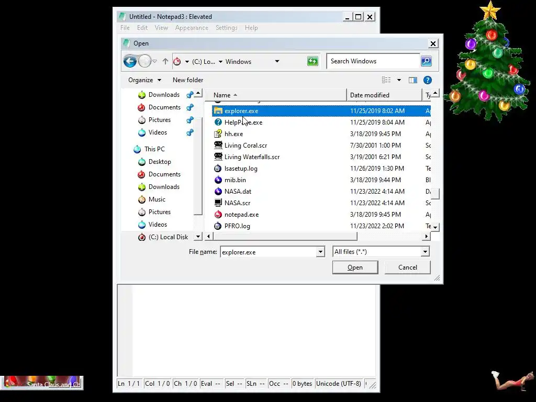This screenshot has height=402, width=536.
Task: Select Music in the navigation pane
Action: click(x=157, y=199)
